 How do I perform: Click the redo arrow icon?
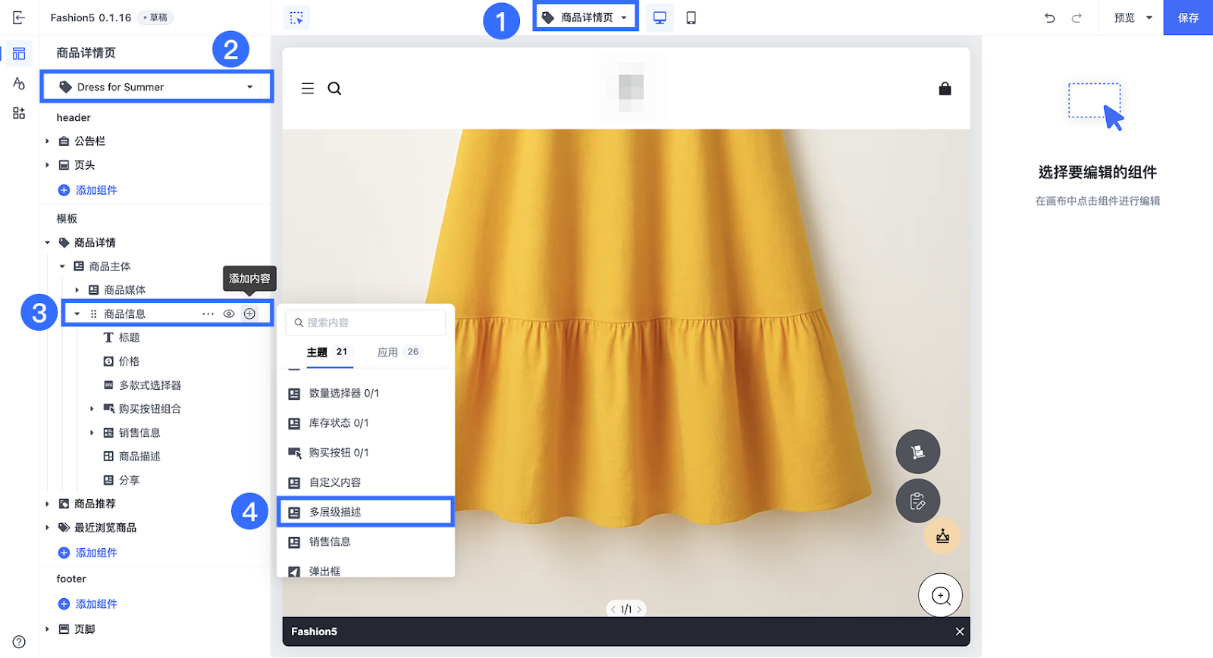point(1077,17)
